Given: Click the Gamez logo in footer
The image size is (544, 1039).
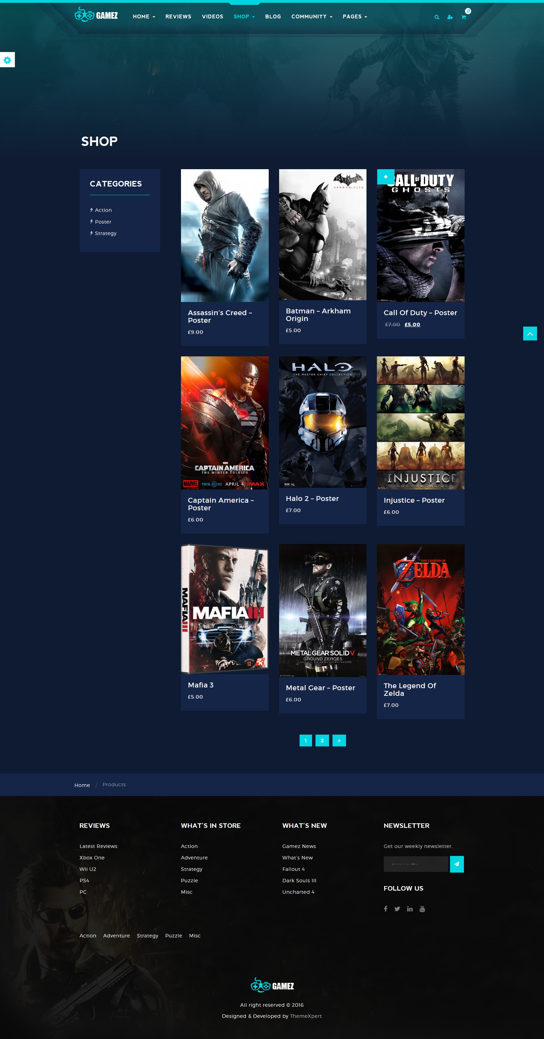Looking at the screenshot, I should [272, 986].
